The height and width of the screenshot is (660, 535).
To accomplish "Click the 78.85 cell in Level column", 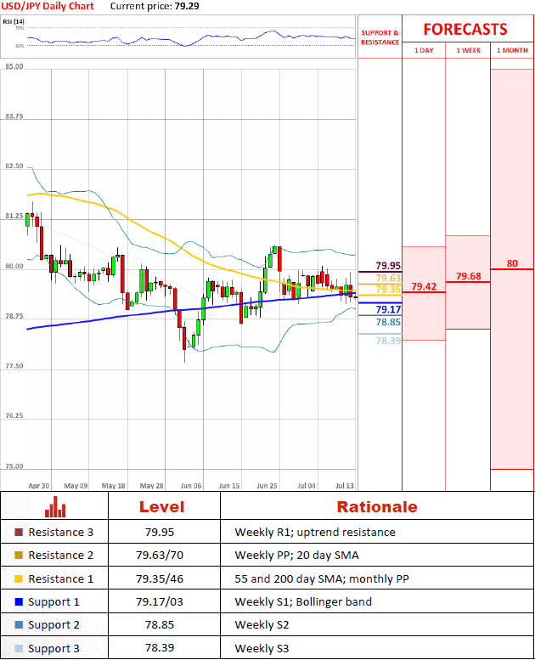I will [160, 625].
